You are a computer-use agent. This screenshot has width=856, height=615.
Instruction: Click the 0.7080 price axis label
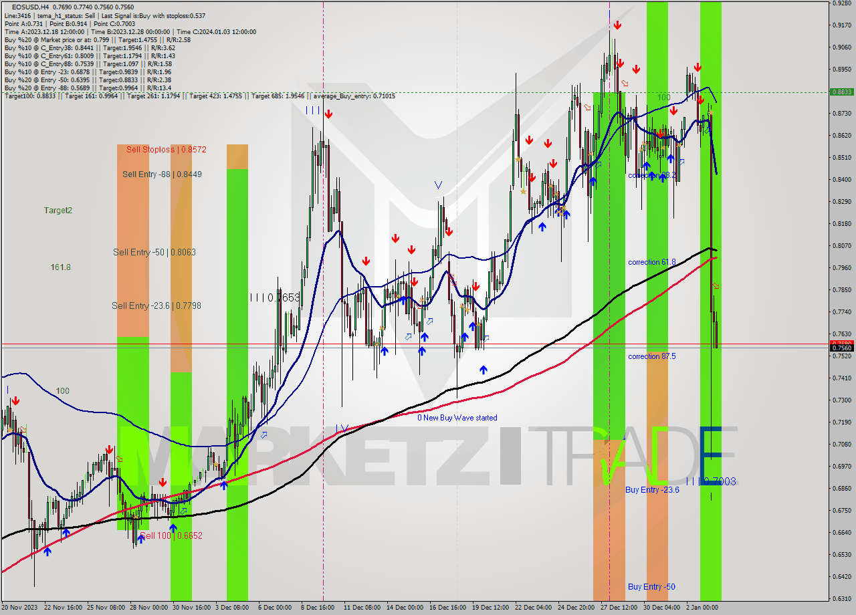(x=841, y=445)
